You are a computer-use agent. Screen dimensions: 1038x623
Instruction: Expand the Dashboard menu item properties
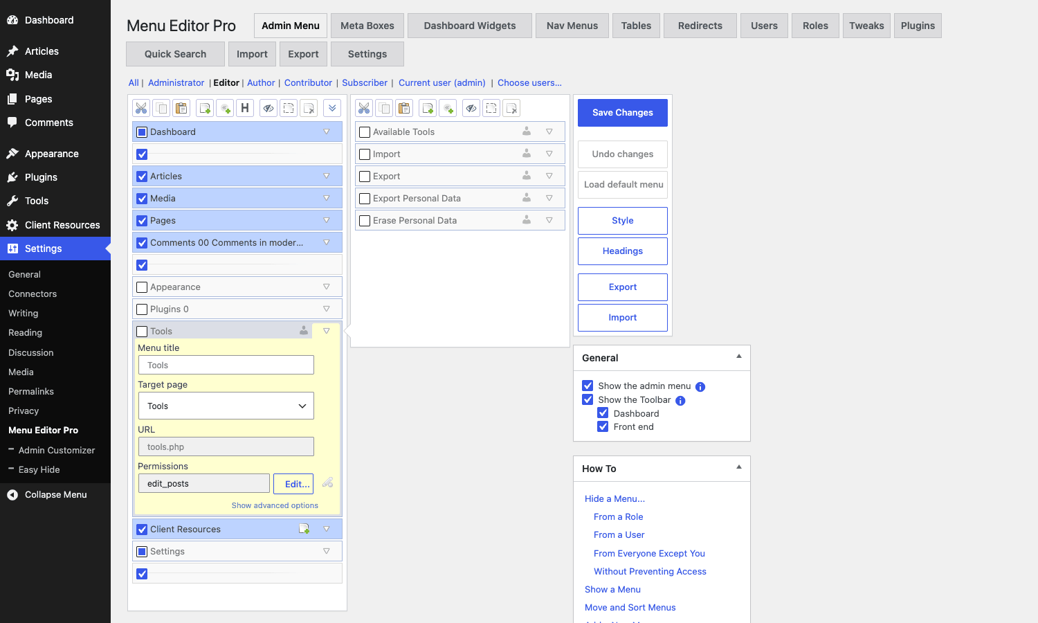pos(327,132)
